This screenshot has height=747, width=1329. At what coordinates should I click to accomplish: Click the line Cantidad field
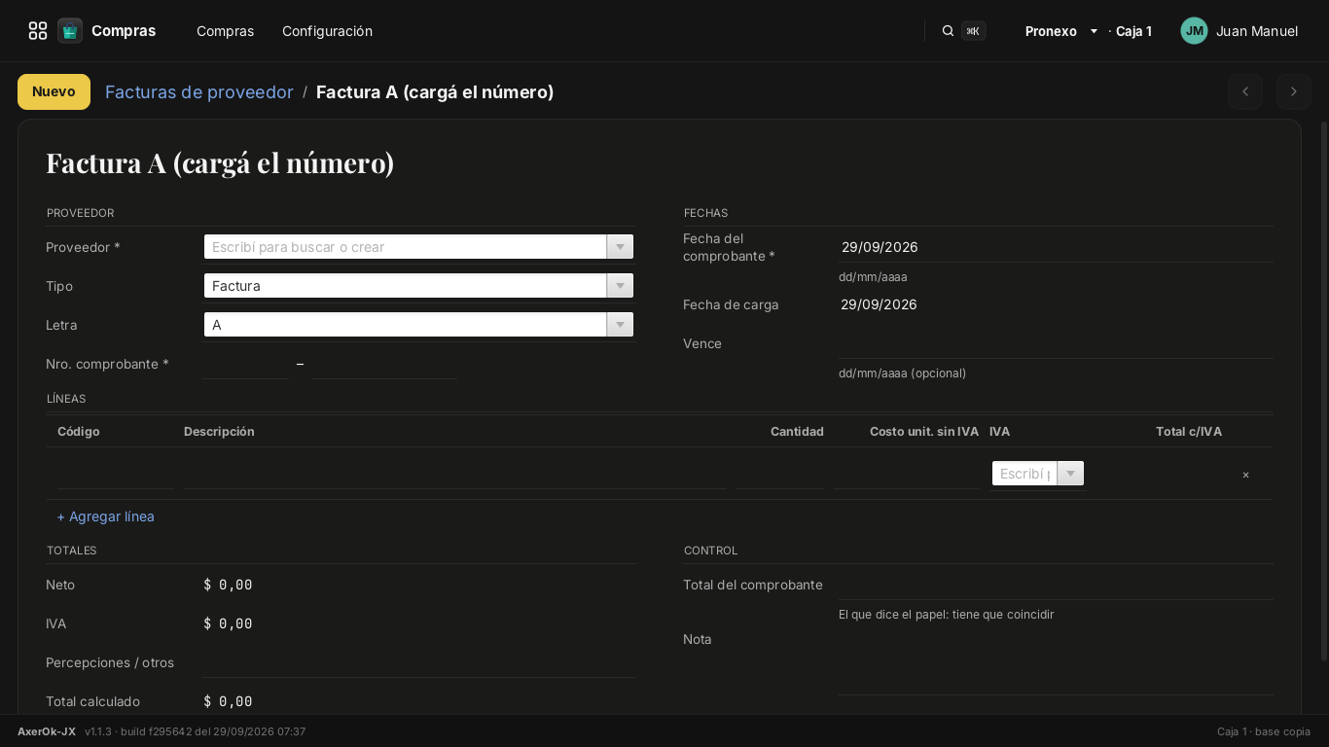point(780,475)
